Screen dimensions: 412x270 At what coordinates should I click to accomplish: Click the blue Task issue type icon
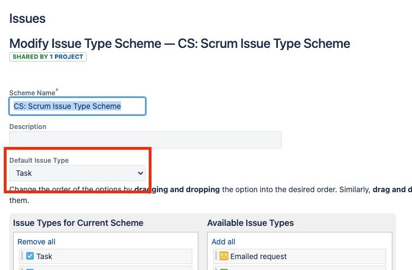30,256
